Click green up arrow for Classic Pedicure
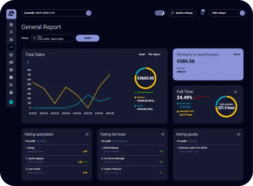 coord(160,172)
